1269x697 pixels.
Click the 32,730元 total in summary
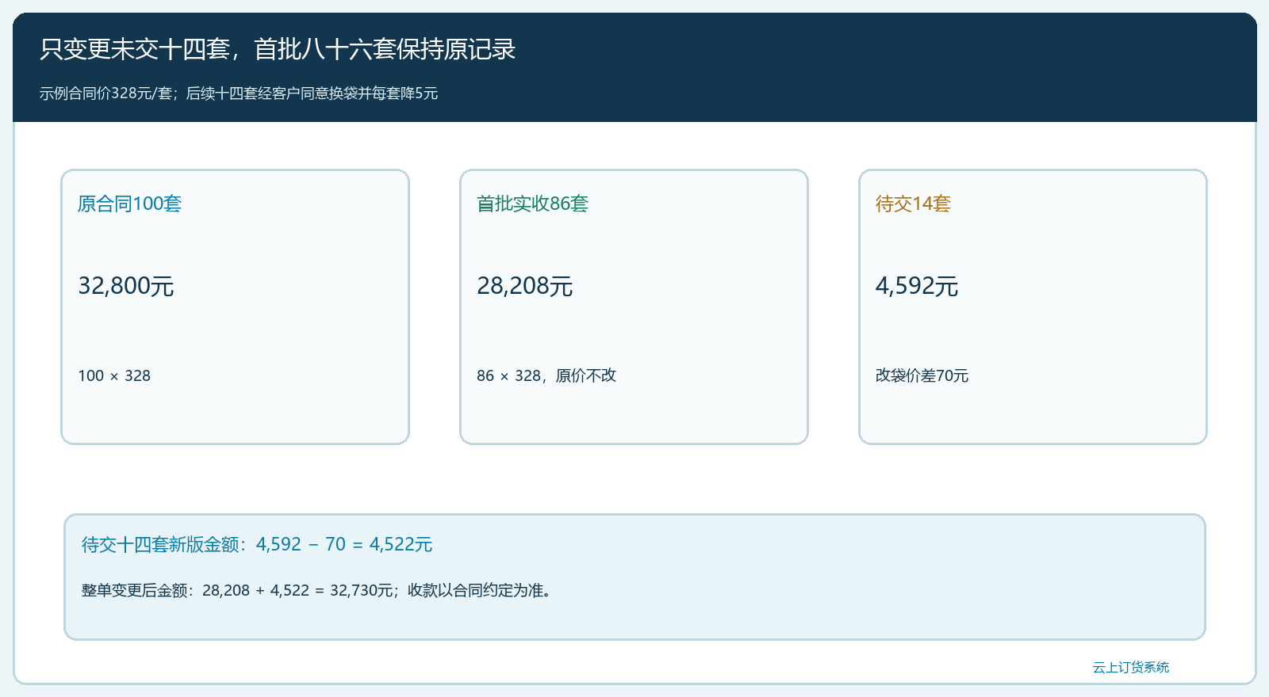pos(362,590)
